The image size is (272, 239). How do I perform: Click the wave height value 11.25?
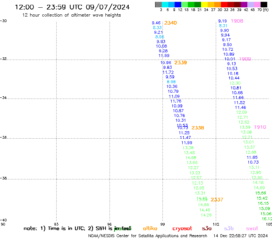point(184,133)
